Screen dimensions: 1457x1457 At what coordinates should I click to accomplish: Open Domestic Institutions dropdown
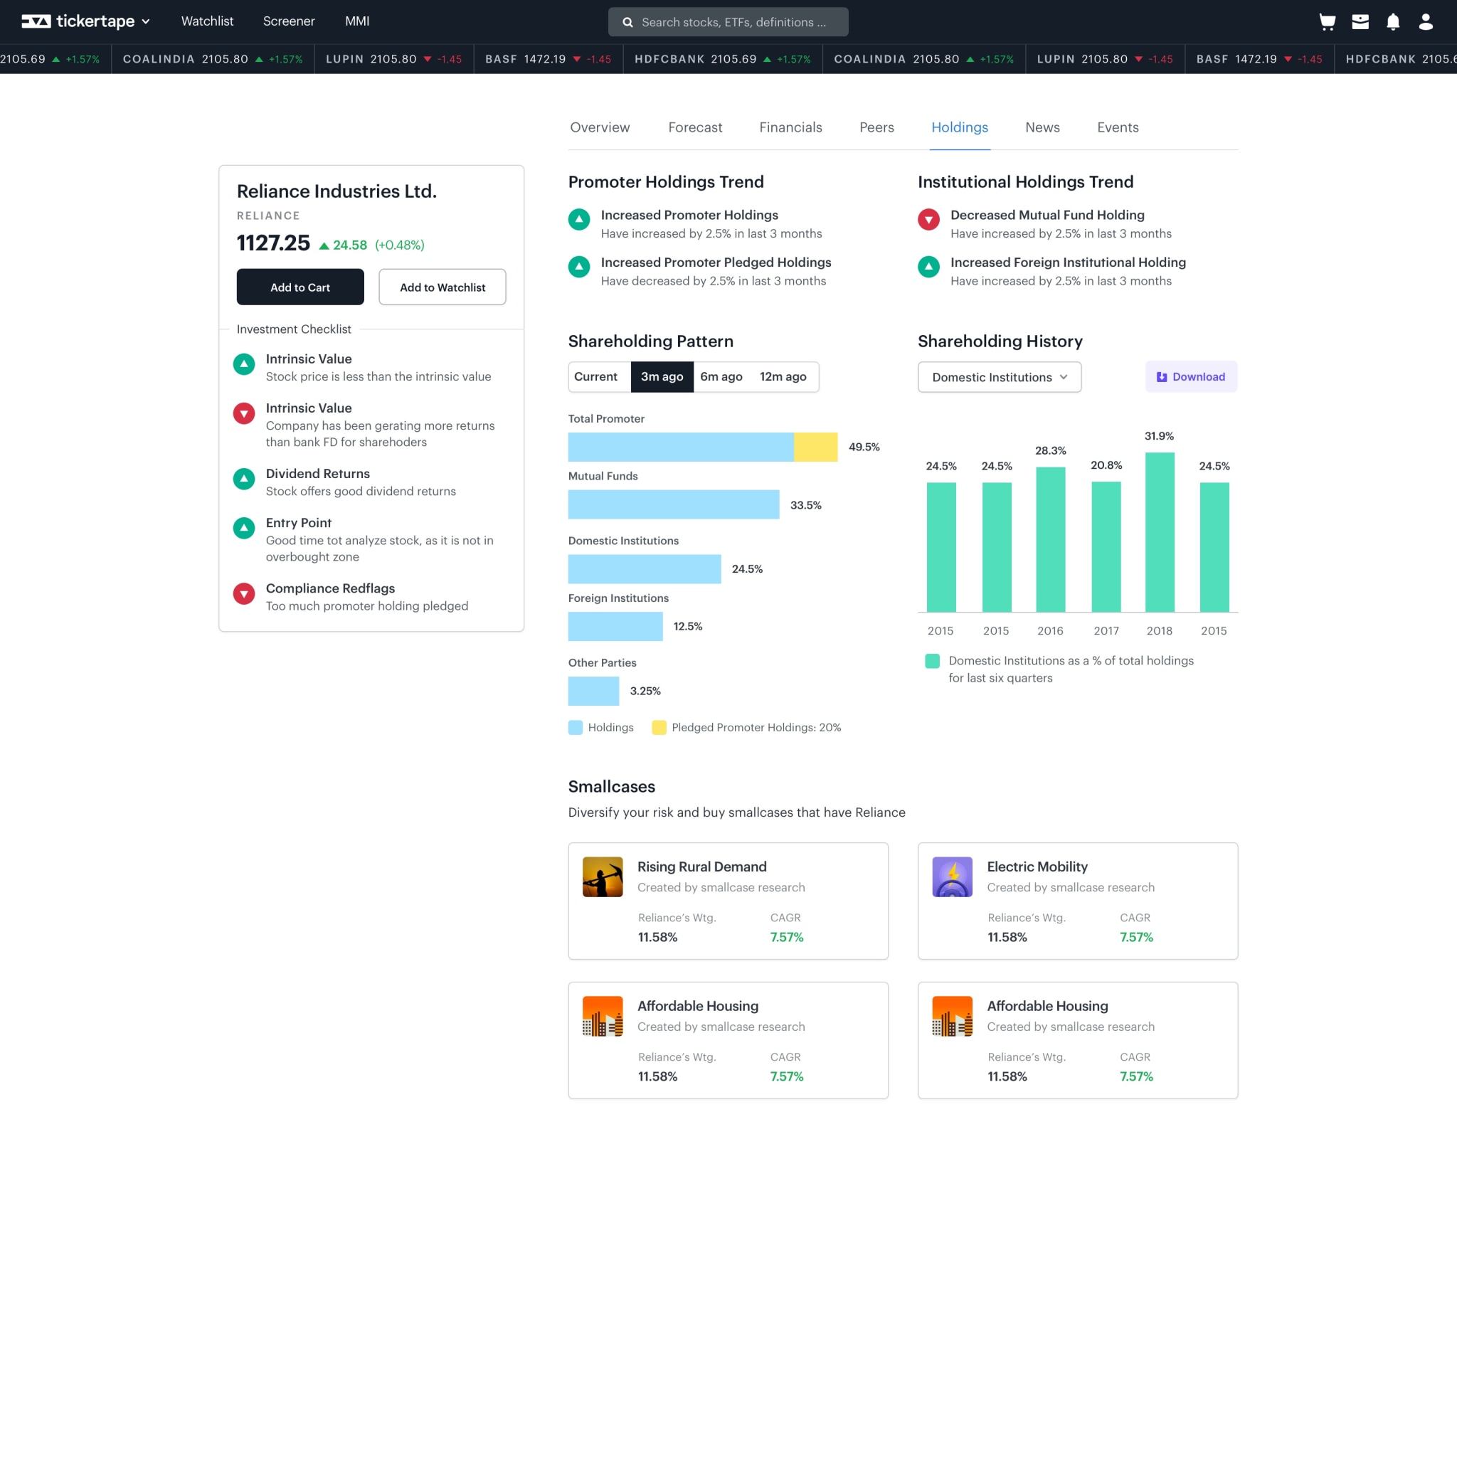(1000, 377)
